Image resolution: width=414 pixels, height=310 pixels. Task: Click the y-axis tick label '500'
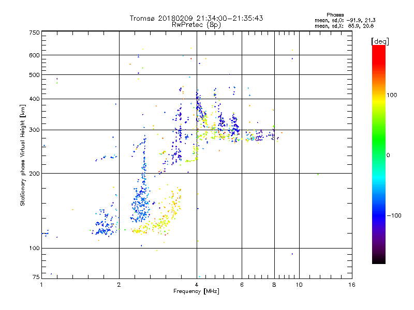coord(34,75)
